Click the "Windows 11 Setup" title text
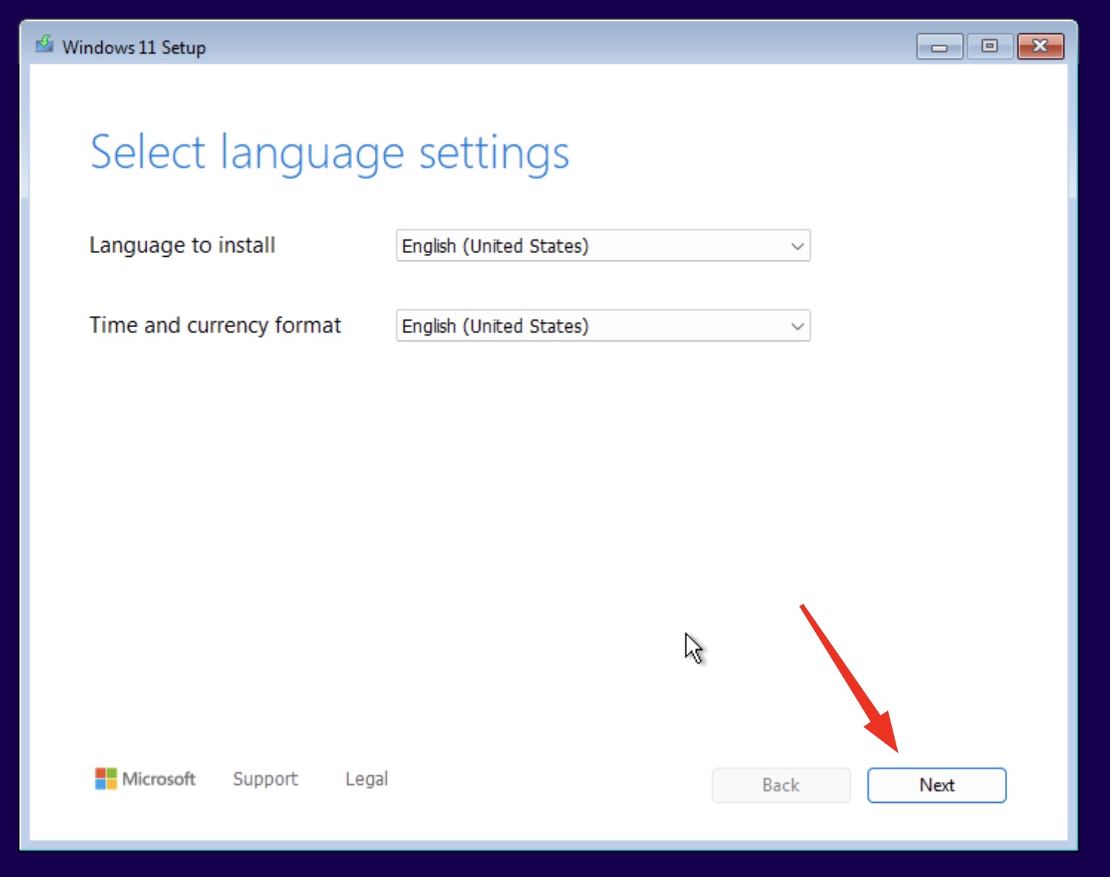The width and height of the screenshot is (1110, 877). pyautogui.click(x=134, y=47)
